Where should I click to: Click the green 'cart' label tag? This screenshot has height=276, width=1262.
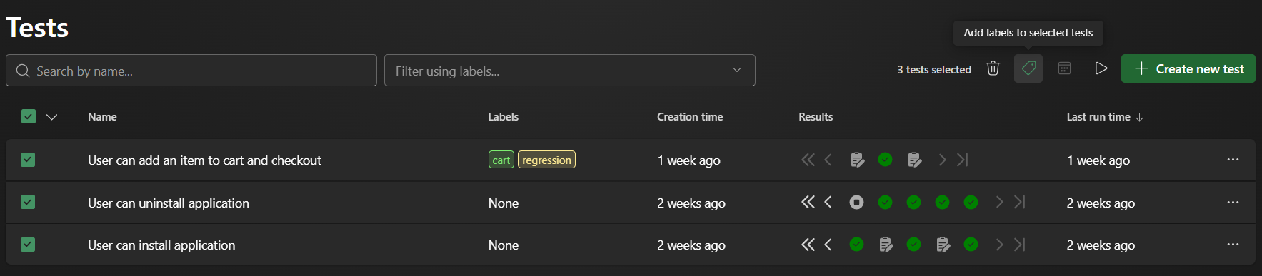coord(501,160)
